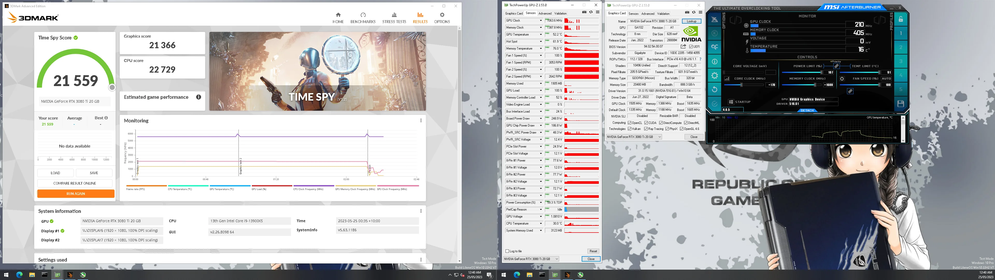Click the SAVE button in 3DMark
The width and height of the screenshot is (995, 280).
pyautogui.click(x=94, y=173)
